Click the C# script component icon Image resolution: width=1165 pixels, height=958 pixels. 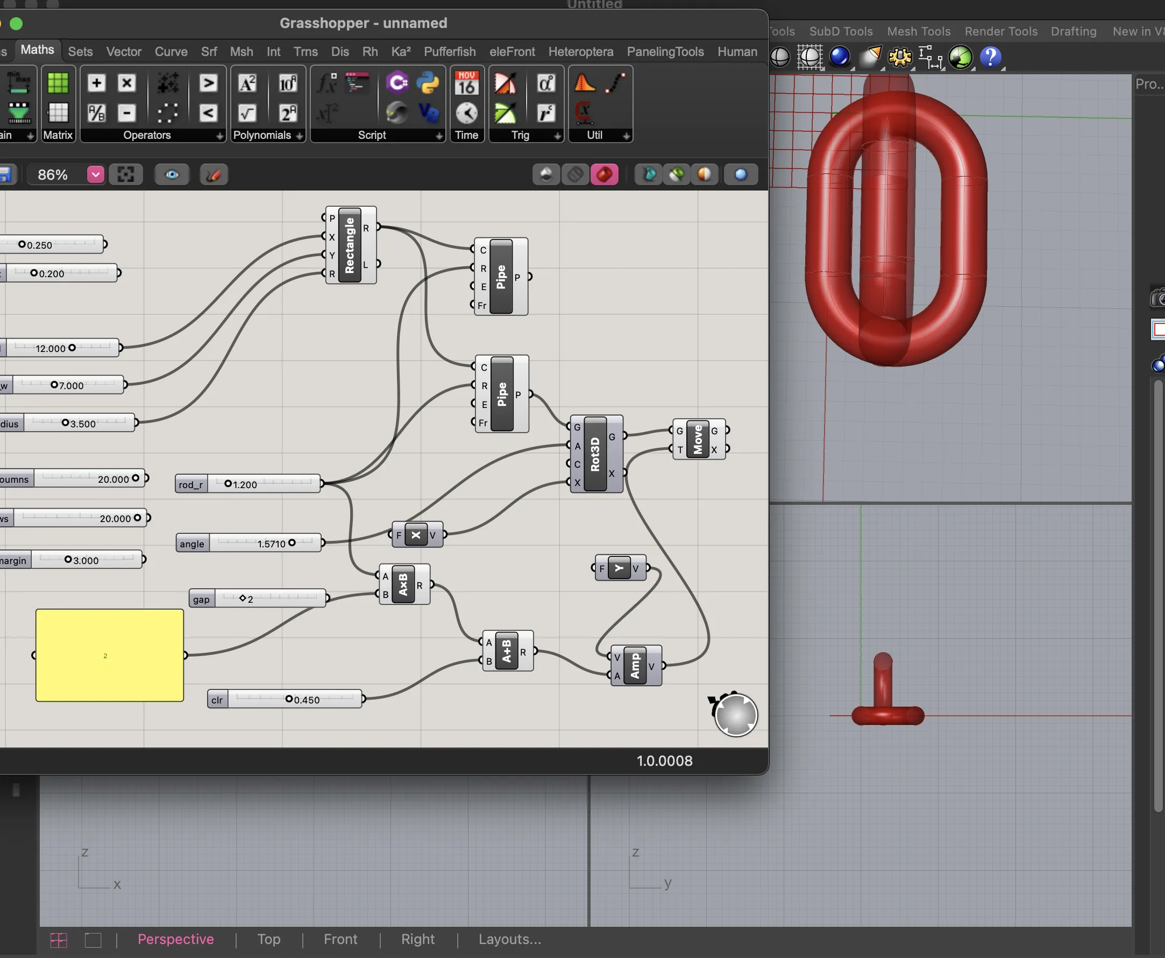397,83
